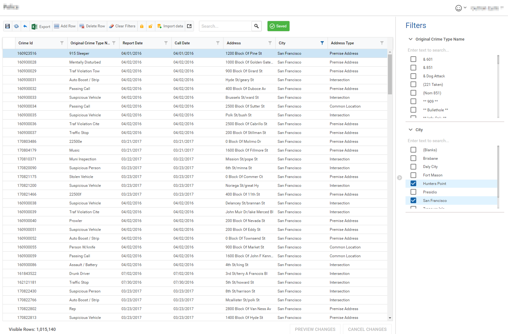
Task: Click the 07/30/2016 Report Date cell
Action: click(146, 282)
